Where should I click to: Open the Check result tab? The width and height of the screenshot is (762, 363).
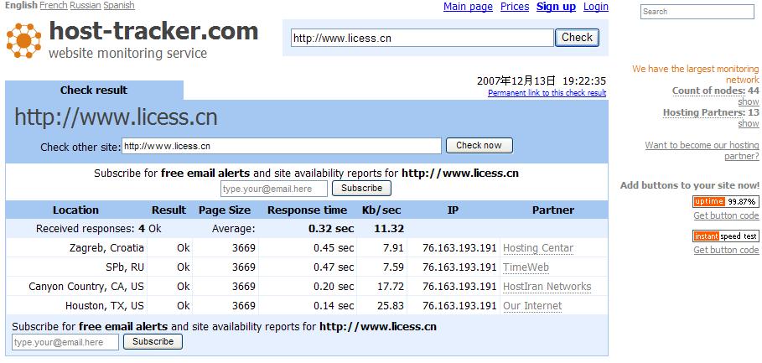coord(94,91)
